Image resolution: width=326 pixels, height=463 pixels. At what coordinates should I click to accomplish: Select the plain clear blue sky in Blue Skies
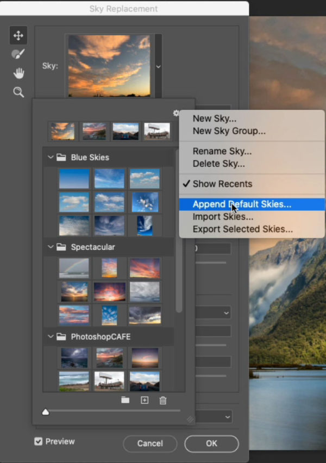tap(74, 179)
